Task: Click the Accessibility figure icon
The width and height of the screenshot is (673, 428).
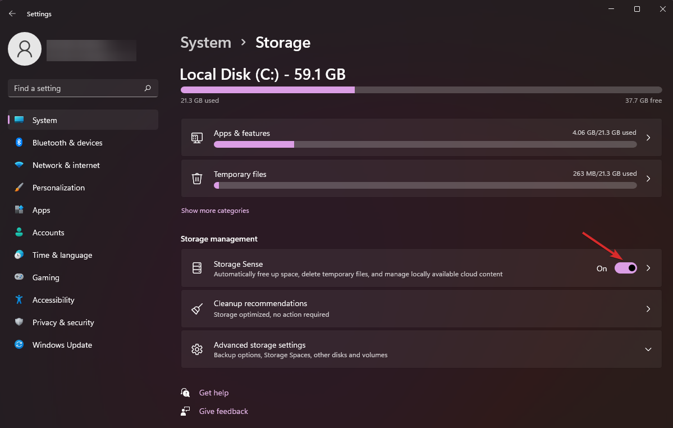Action: tap(19, 299)
